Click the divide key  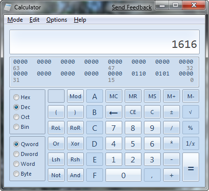pos(172,128)
